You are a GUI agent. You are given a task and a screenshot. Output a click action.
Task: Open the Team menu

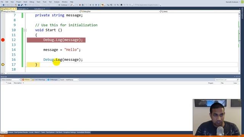tap(38, 2)
